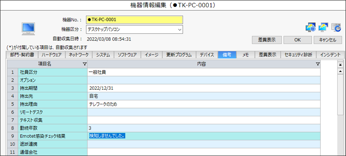The height and width of the screenshot is (156, 346).
Task: Open the 機器区分 dropdown
Action: [179, 29]
